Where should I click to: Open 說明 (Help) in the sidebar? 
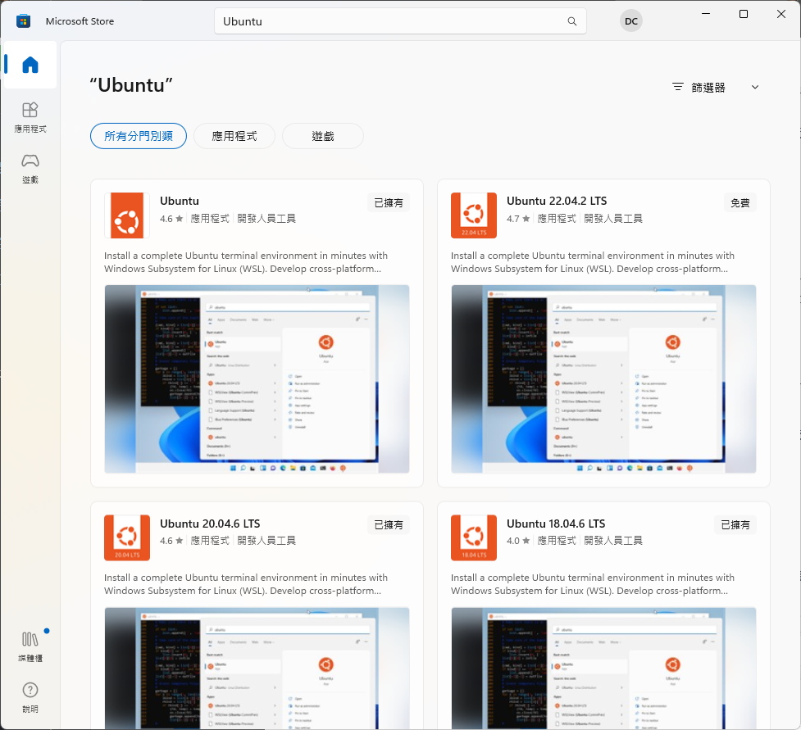click(x=30, y=697)
